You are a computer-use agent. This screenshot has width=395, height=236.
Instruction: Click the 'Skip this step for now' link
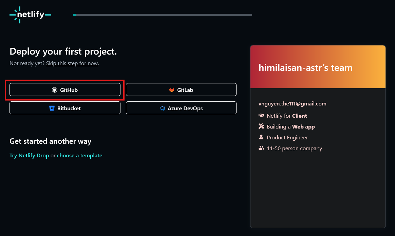(72, 63)
